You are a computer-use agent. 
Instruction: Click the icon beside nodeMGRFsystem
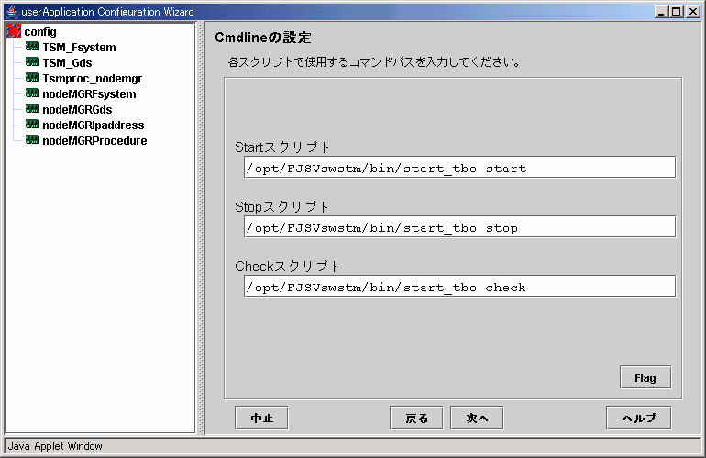point(32,93)
